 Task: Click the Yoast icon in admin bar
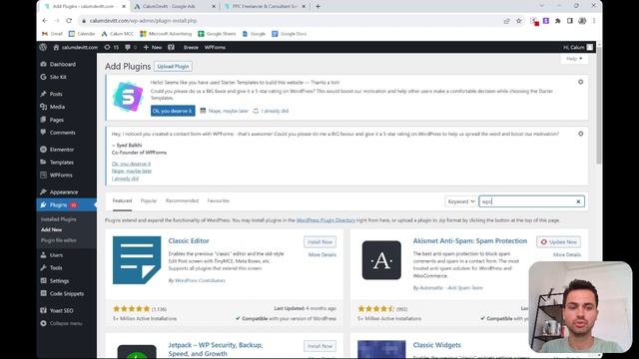pyautogui.click(x=171, y=47)
